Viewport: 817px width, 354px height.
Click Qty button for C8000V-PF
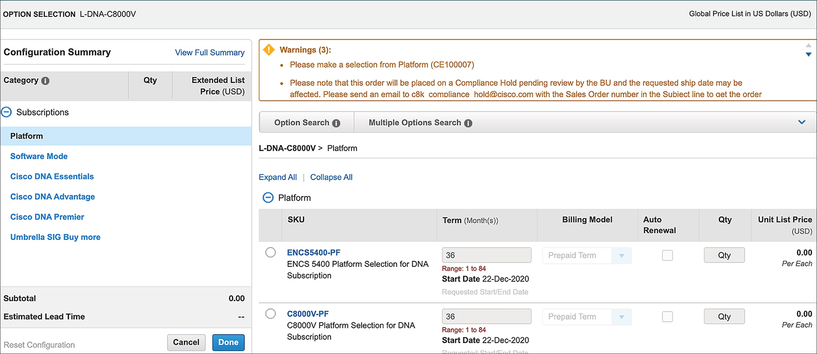pyautogui.click(x=724, y=316)
